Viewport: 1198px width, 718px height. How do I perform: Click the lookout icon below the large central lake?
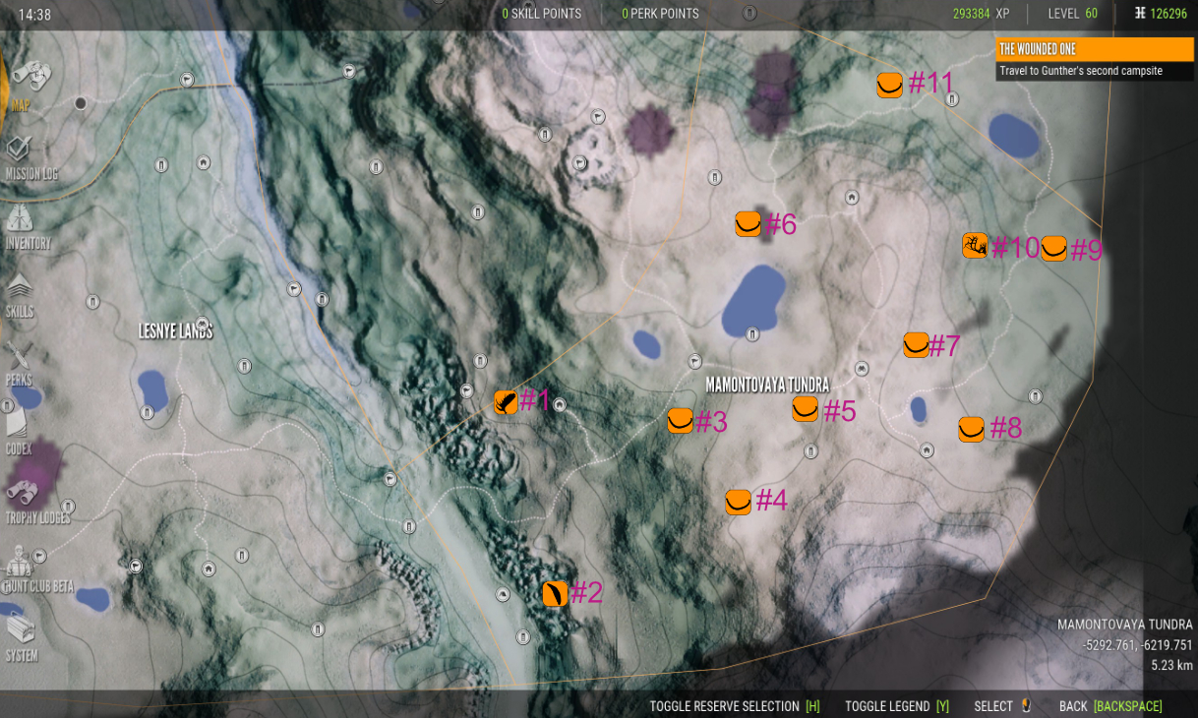(x=751, y=334)
